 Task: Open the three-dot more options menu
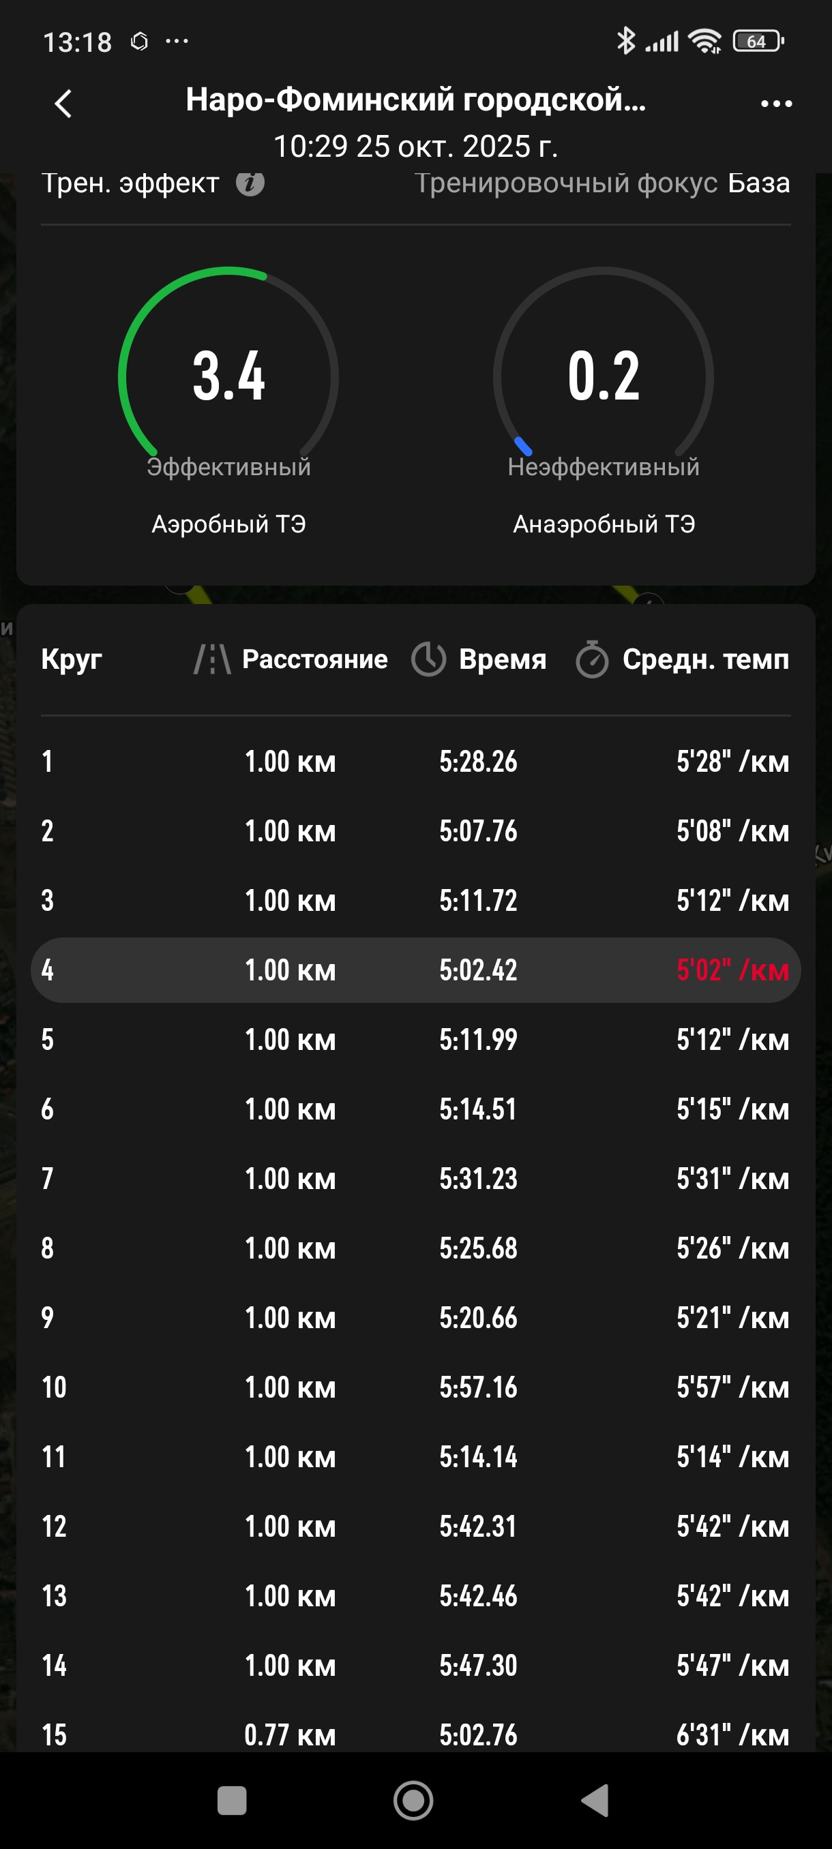tap(776, 104)
